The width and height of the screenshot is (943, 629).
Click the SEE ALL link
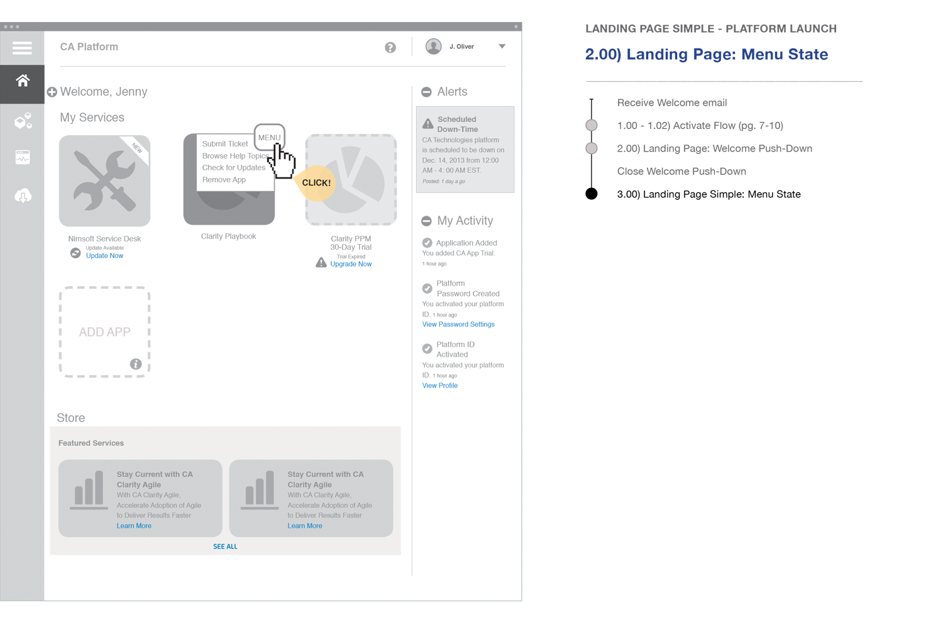(225, 547)
